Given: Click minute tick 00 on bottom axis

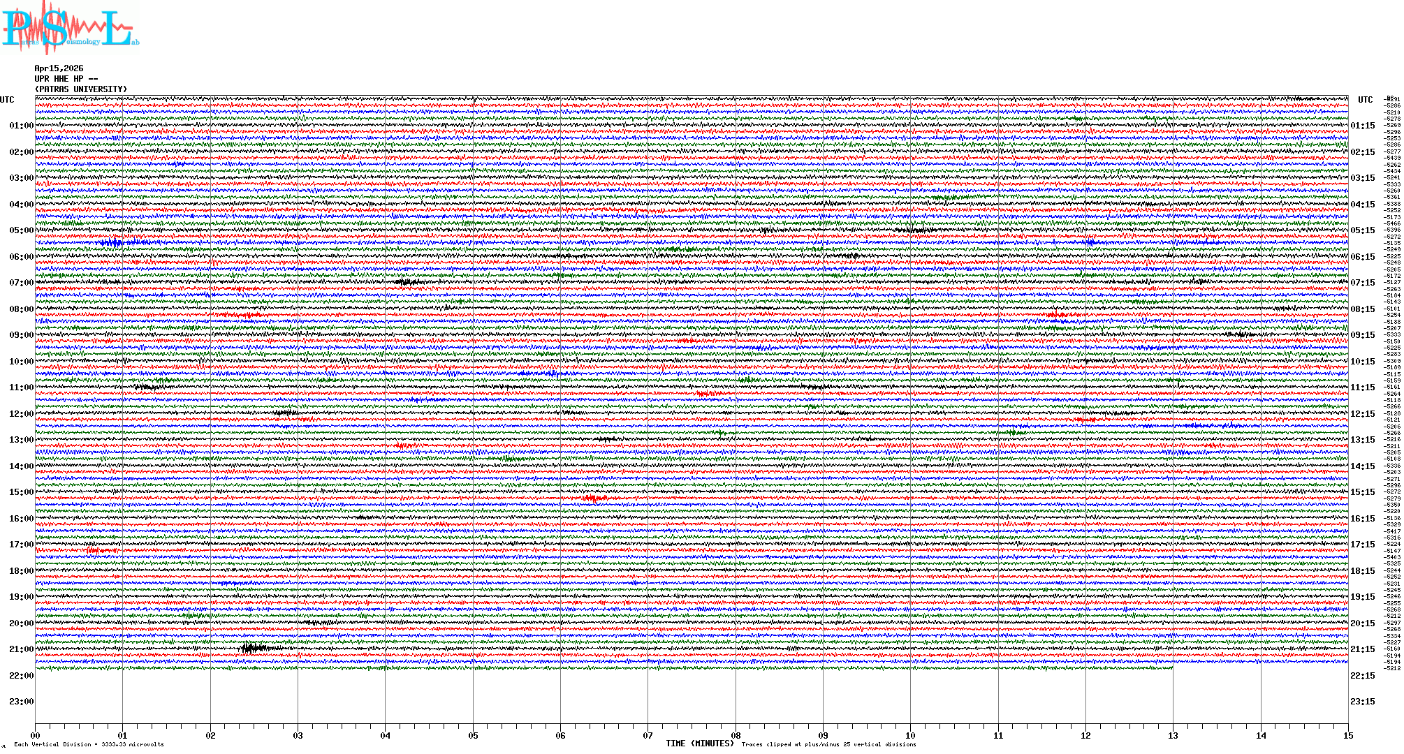Looking at the screenshot, I should pos(35,735).
